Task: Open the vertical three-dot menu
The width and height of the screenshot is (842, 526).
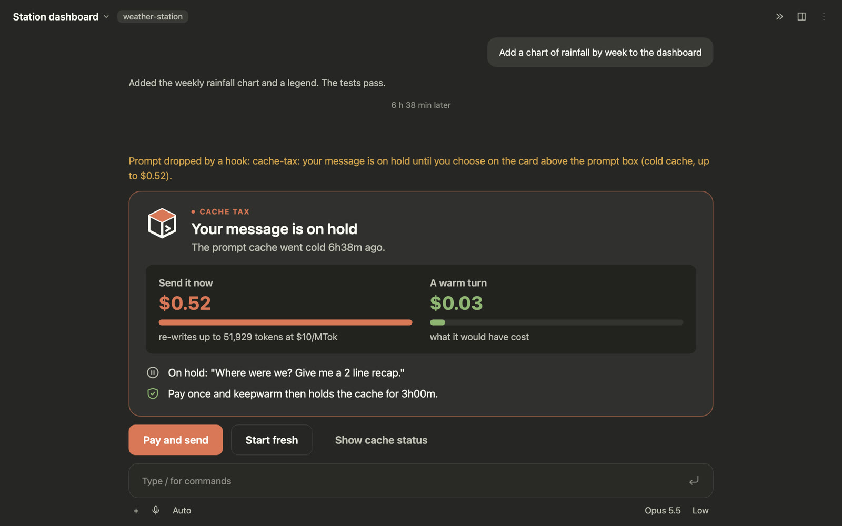Action: pyautogui.click(x=824, y=17)
